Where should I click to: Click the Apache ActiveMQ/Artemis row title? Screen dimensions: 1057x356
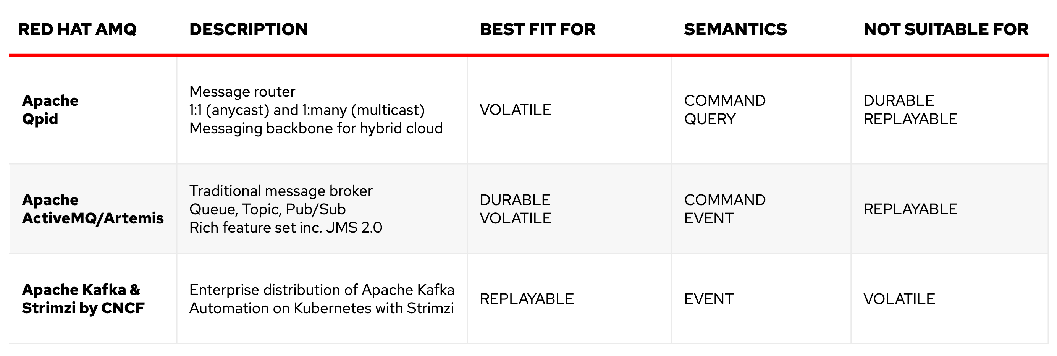pos(93,209)
